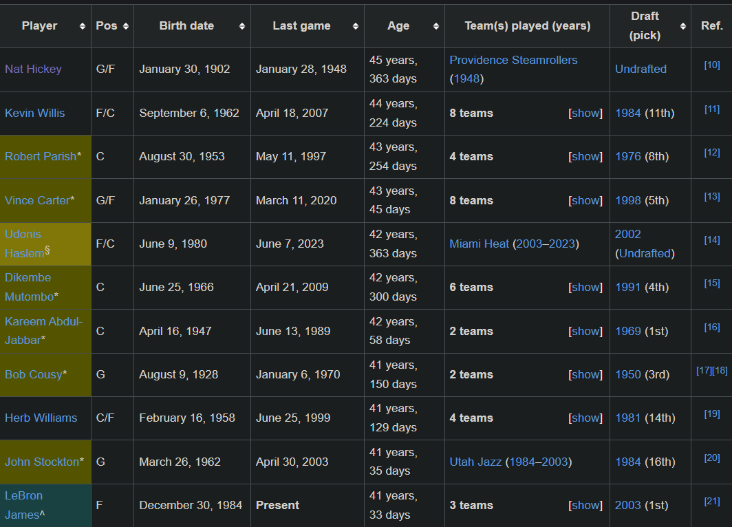Open 1984 draft link for John Stockton
This screenshot has width=732, height=527.
pos(628,462)
